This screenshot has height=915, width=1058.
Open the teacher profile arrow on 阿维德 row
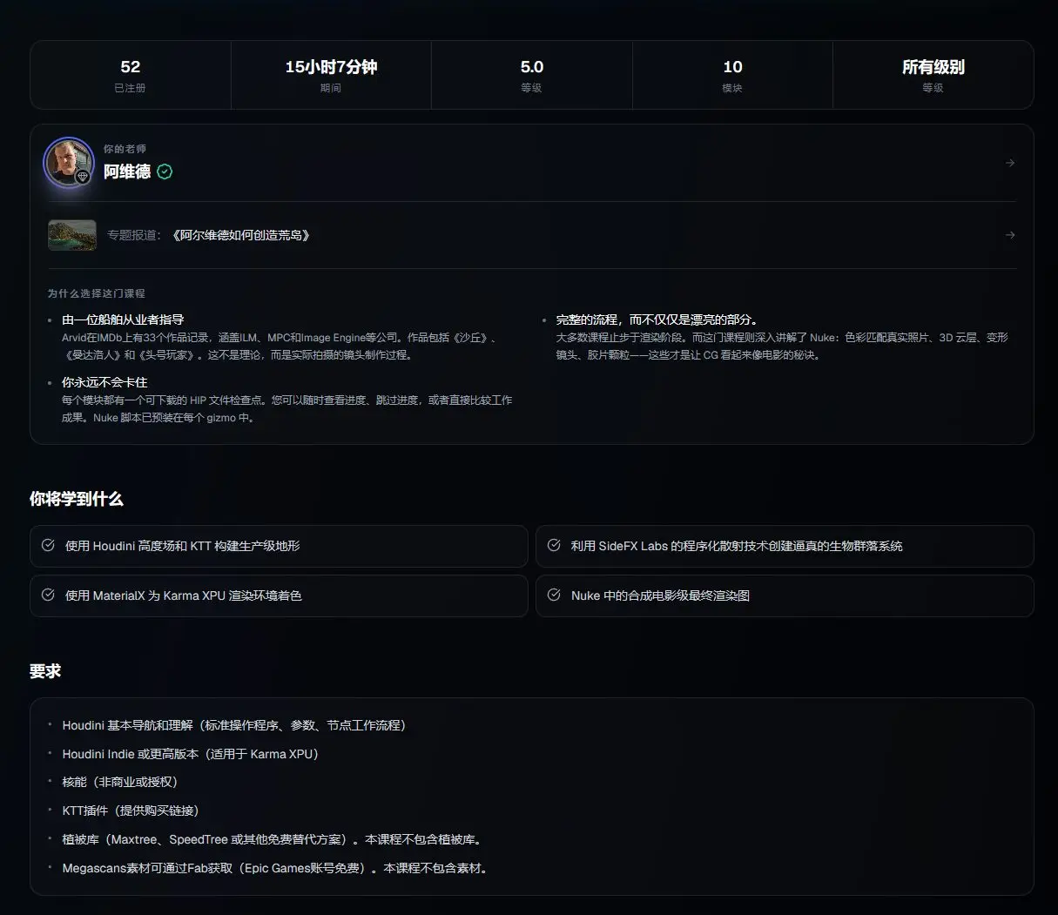(x=1009, y=163)
